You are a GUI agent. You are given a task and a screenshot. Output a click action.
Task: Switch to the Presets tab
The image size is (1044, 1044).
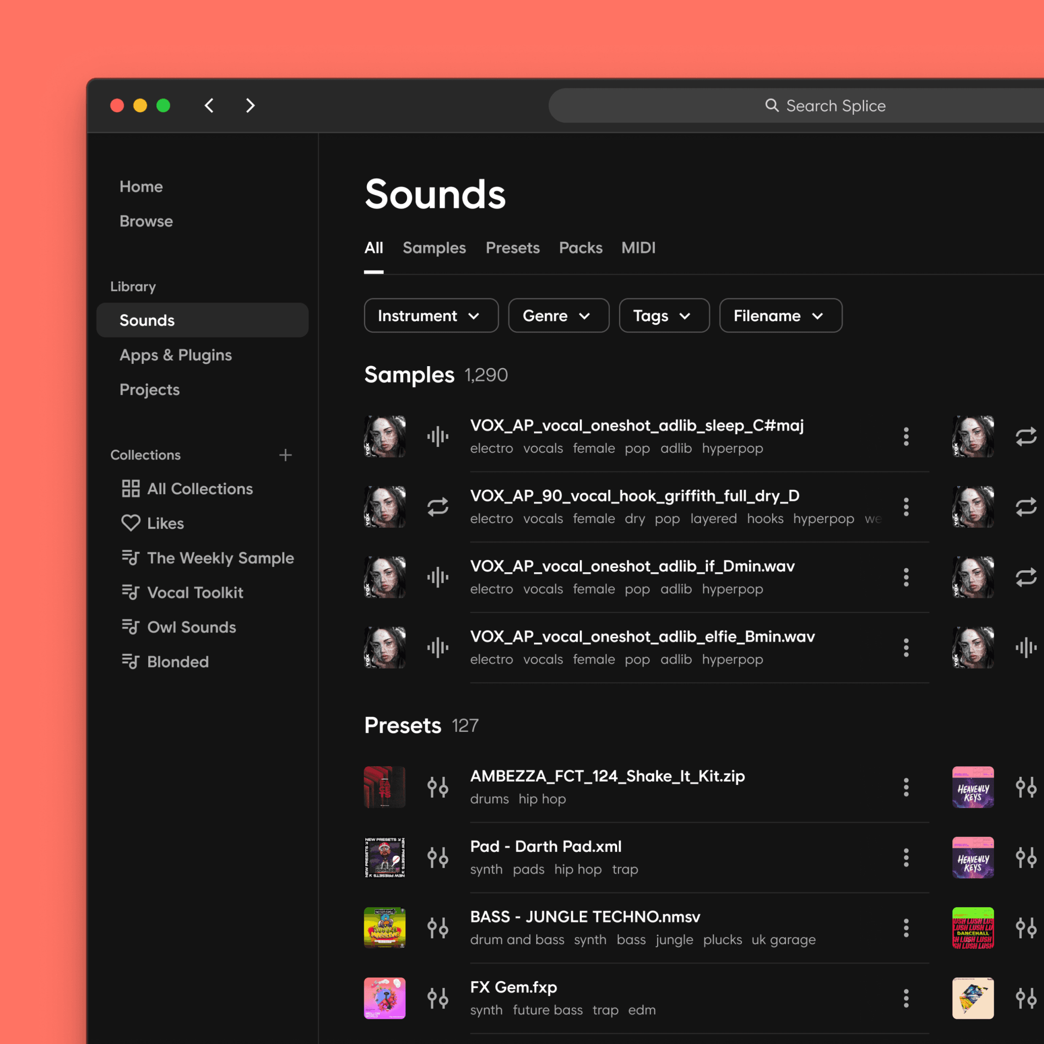pos(512,248)
